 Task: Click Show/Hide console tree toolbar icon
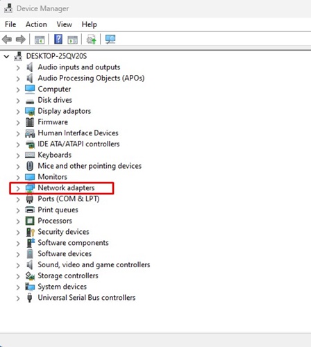coord(40,40)
